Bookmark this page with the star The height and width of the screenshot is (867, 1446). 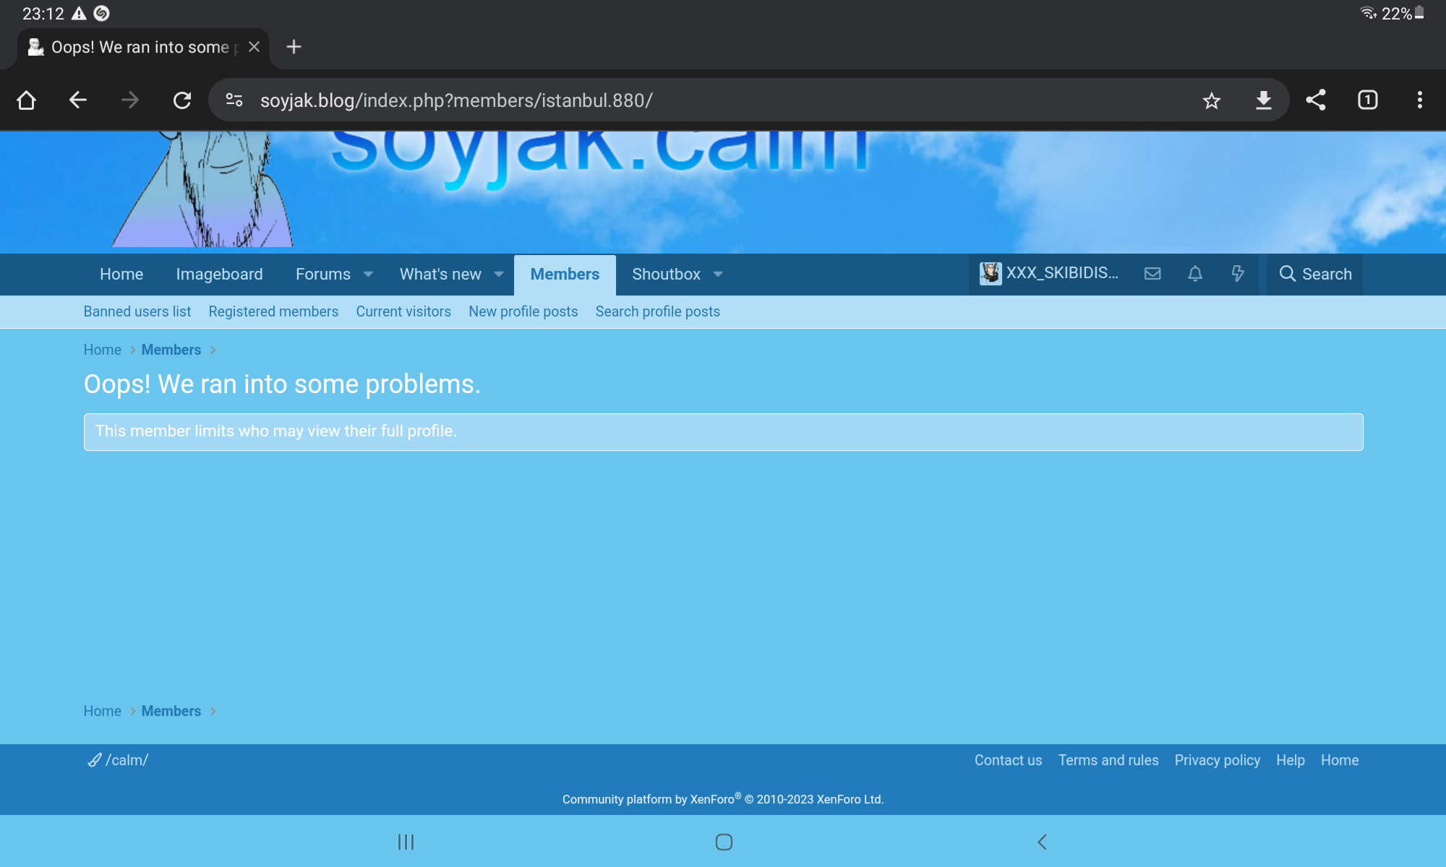pos(1212,100)
